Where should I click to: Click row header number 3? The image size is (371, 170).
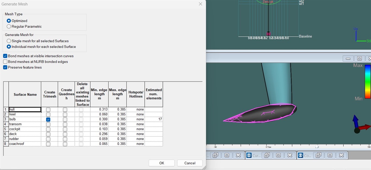coord(6,119)
